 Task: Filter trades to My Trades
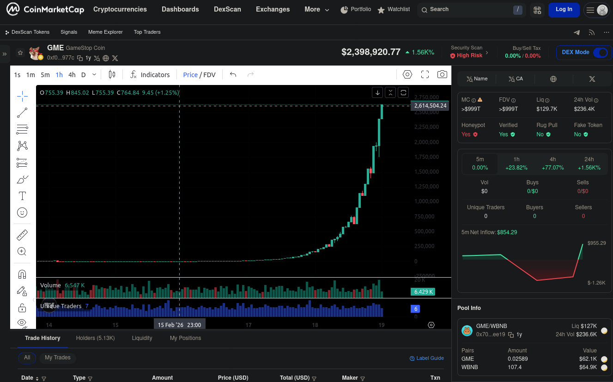[x=58, y=358]
